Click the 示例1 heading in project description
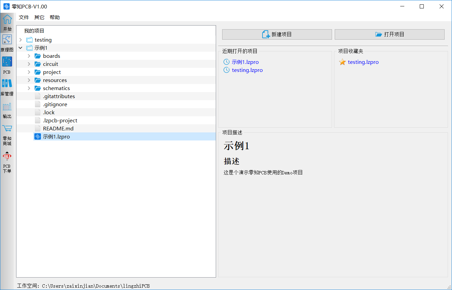The height and width of the screenshot is (290, 452). pos(237,146)
